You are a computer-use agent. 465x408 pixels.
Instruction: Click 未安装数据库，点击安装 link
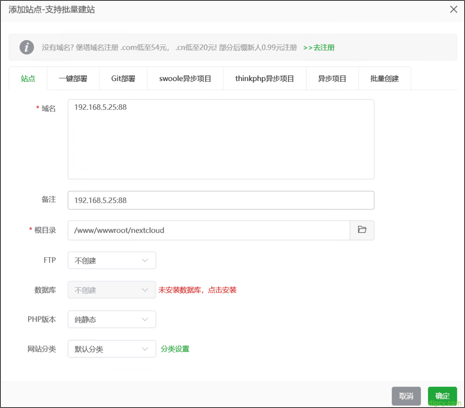[198, 290]
